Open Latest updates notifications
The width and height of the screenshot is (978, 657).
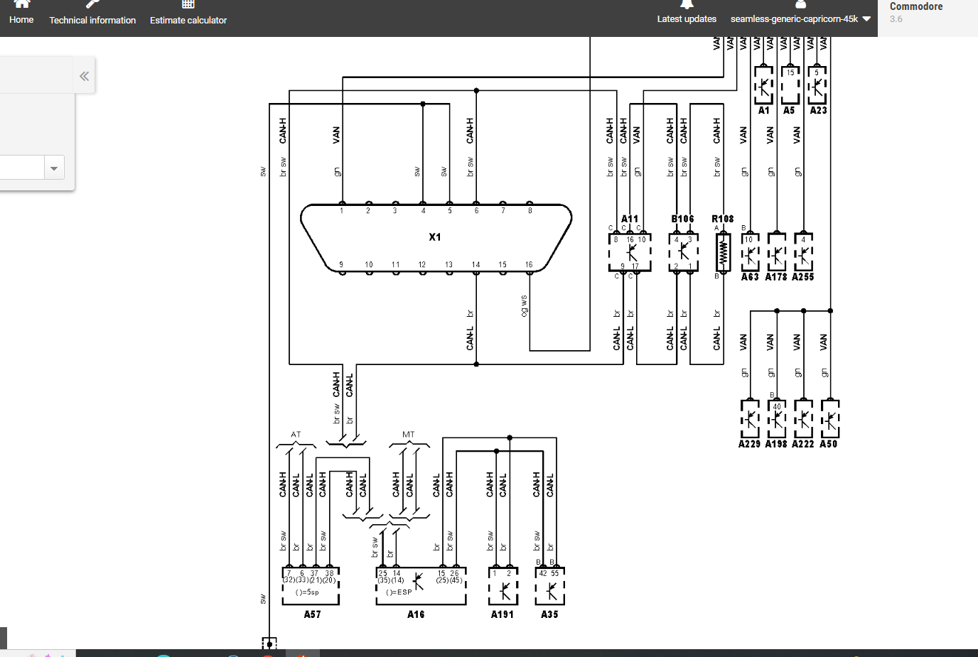(687, 13)
